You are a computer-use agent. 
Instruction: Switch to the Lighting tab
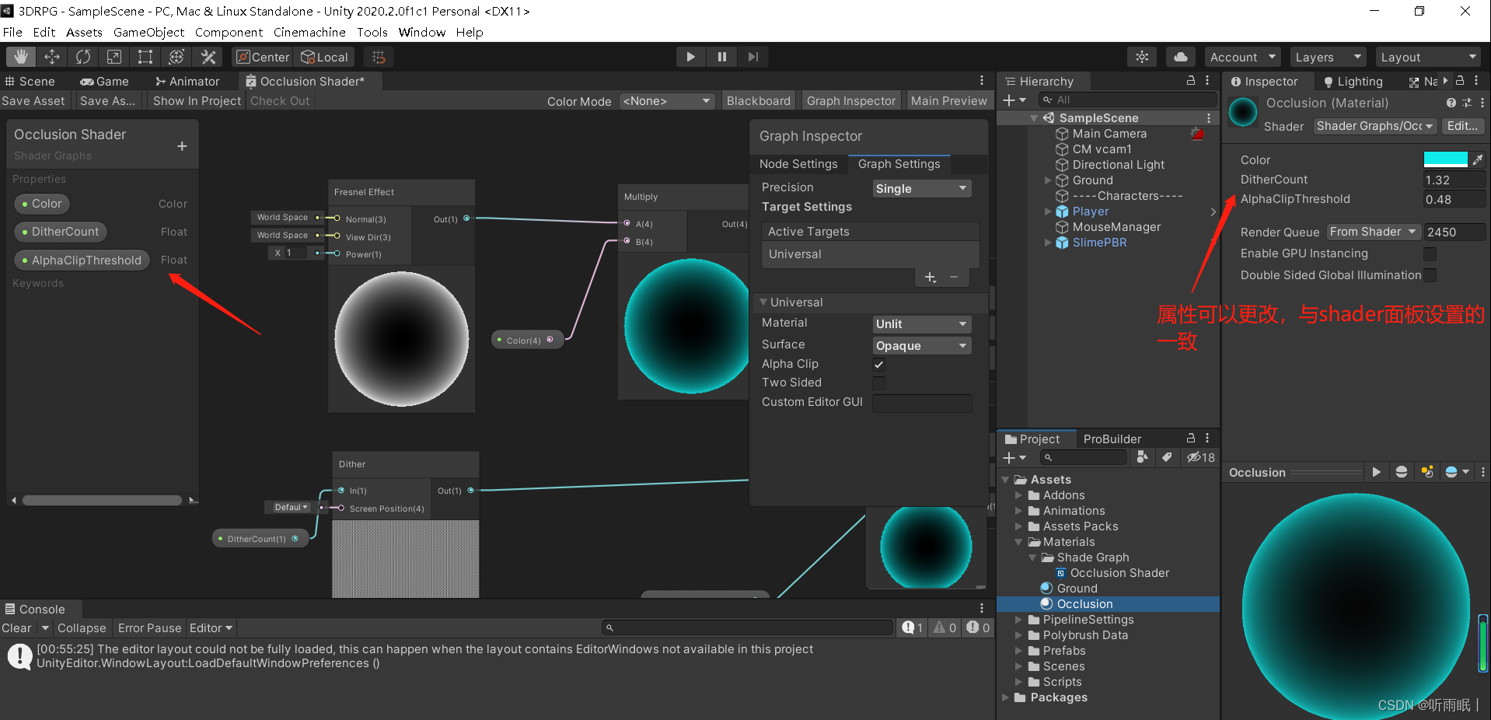pyautogui.click(x=1353, y=81)
